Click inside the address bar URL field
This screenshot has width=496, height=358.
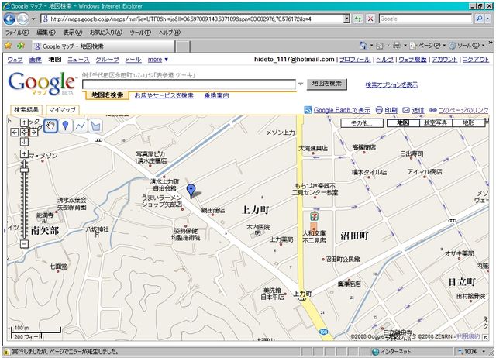(x=192, y=19)
